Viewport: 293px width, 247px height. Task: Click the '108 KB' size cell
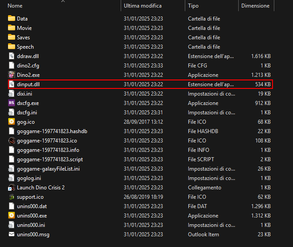[x=263, y=141]
